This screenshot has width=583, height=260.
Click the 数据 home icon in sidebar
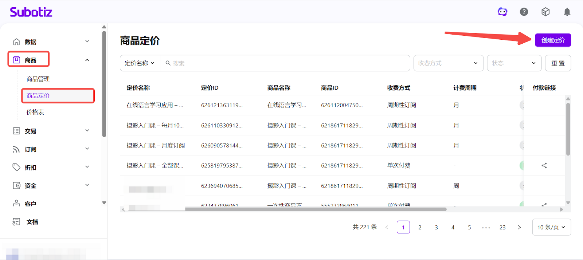coord(16,42)
